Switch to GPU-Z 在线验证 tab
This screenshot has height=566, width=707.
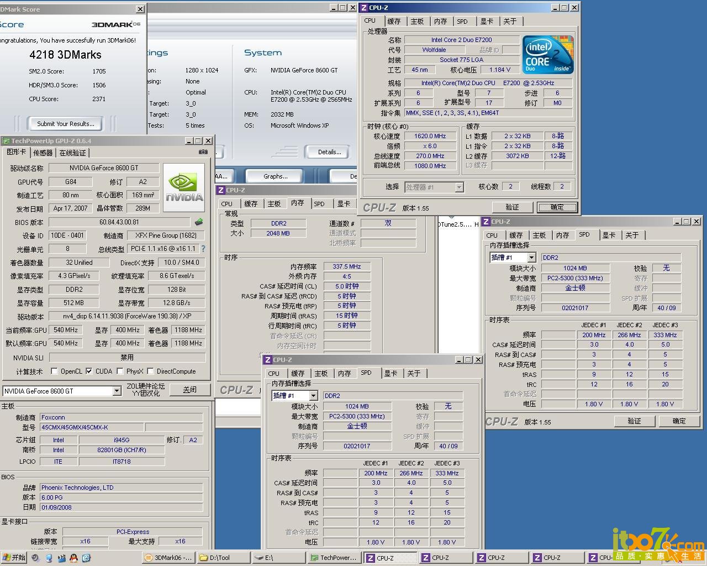[72, 153]
